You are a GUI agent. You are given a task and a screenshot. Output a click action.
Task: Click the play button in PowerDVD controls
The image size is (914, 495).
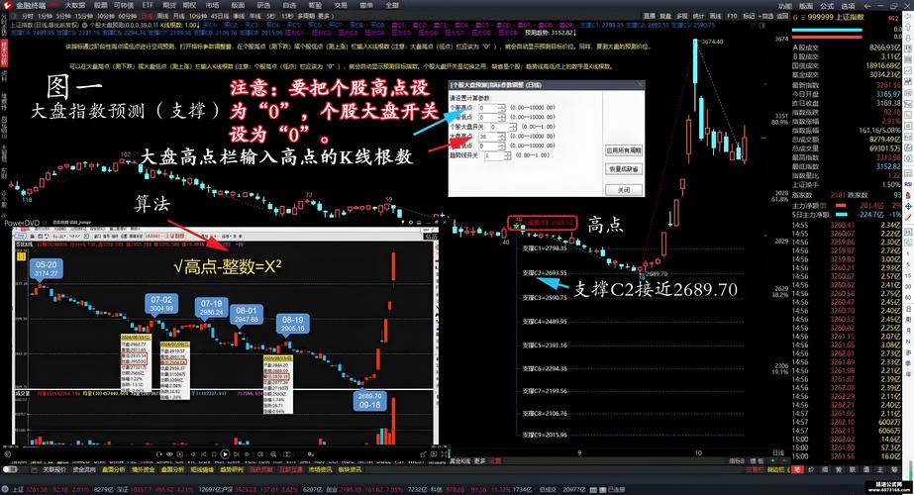225,454
